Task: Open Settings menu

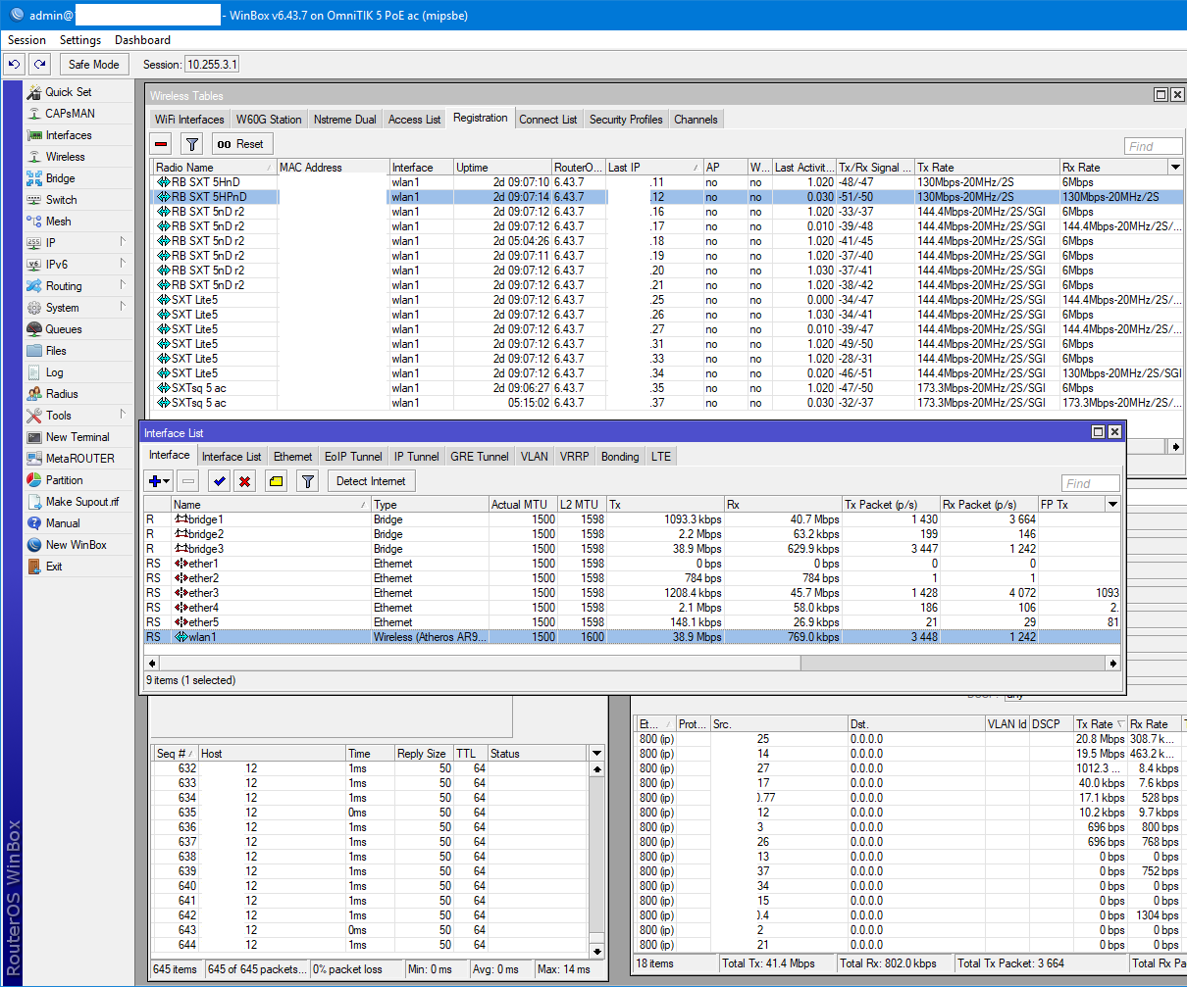Action: coord(80,40)
